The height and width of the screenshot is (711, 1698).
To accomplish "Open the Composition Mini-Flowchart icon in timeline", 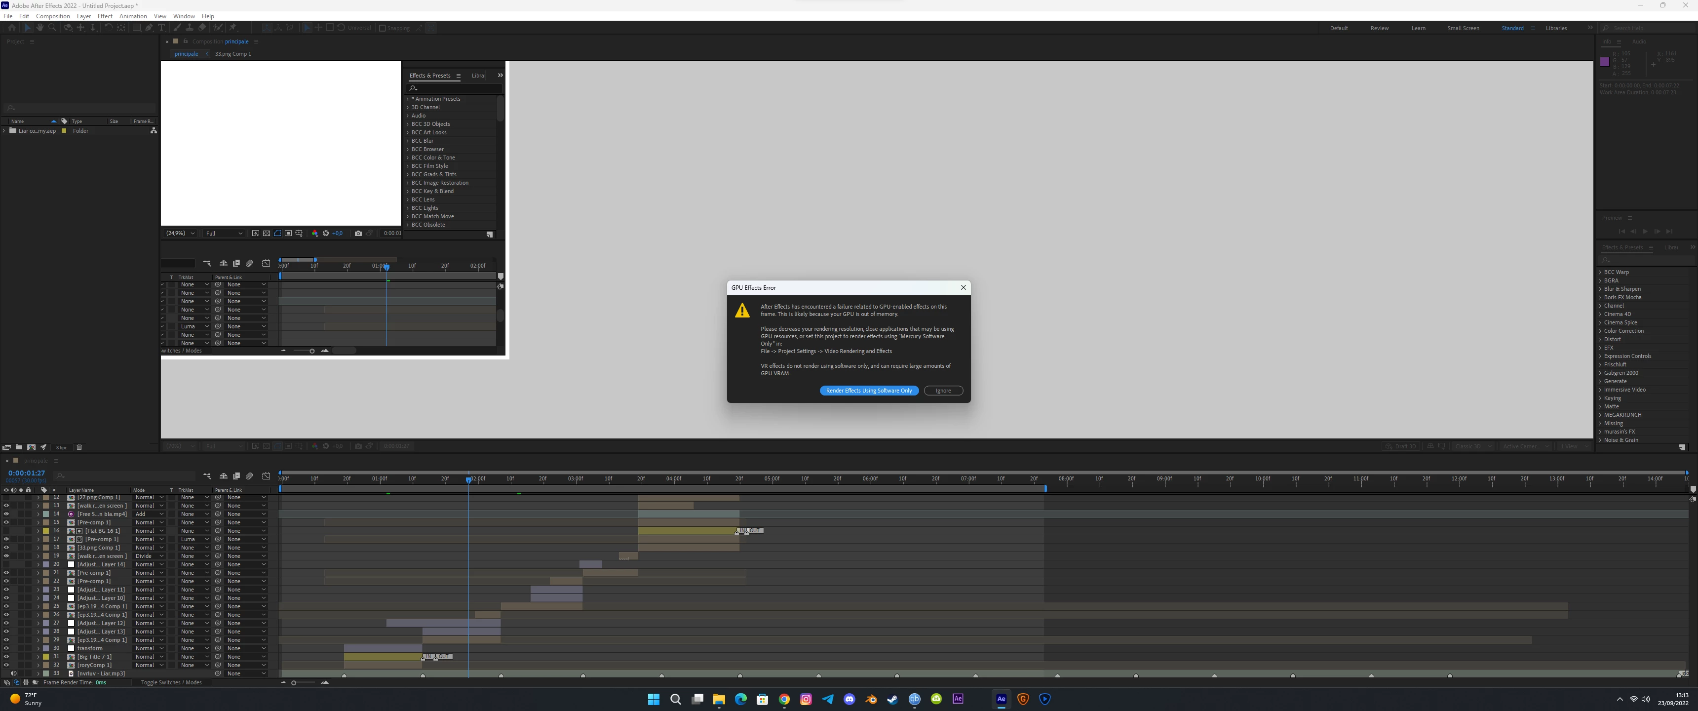I will coord(207,475).
